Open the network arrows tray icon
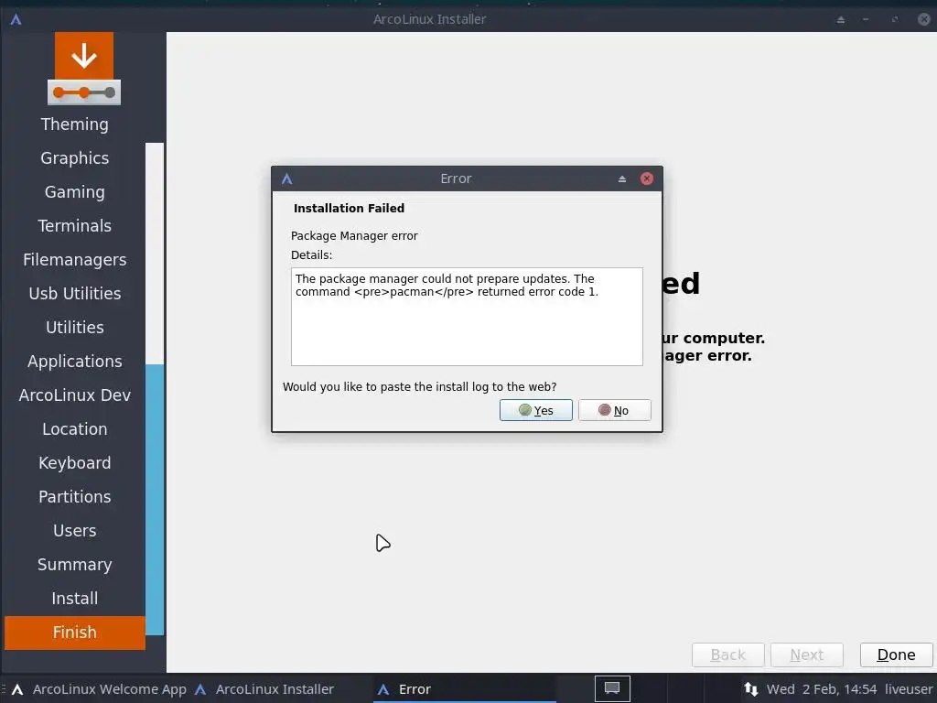This screenshot has width=937, height=703. 750,689
